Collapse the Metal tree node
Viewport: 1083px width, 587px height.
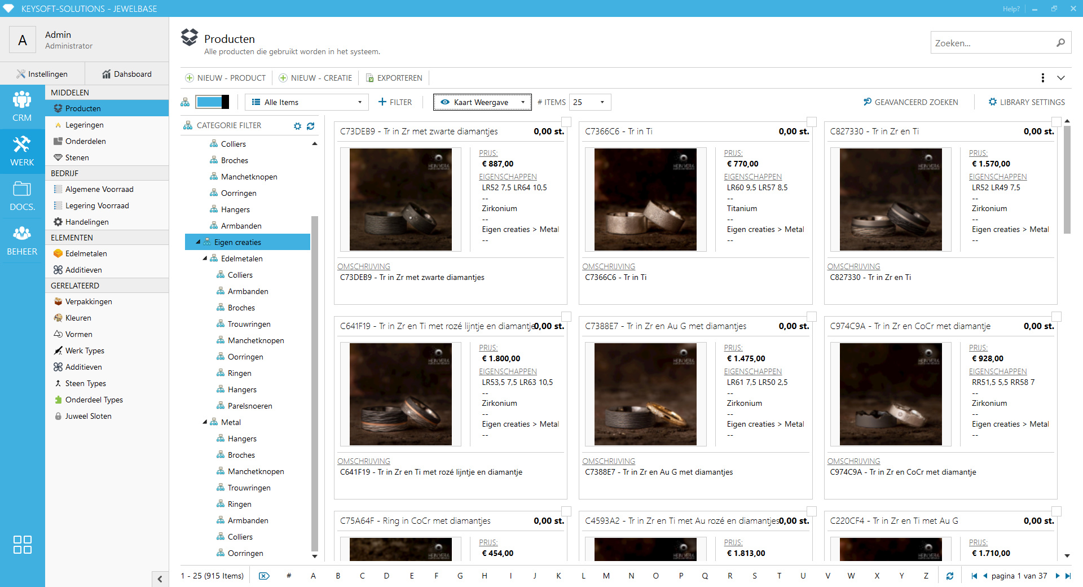205,422
